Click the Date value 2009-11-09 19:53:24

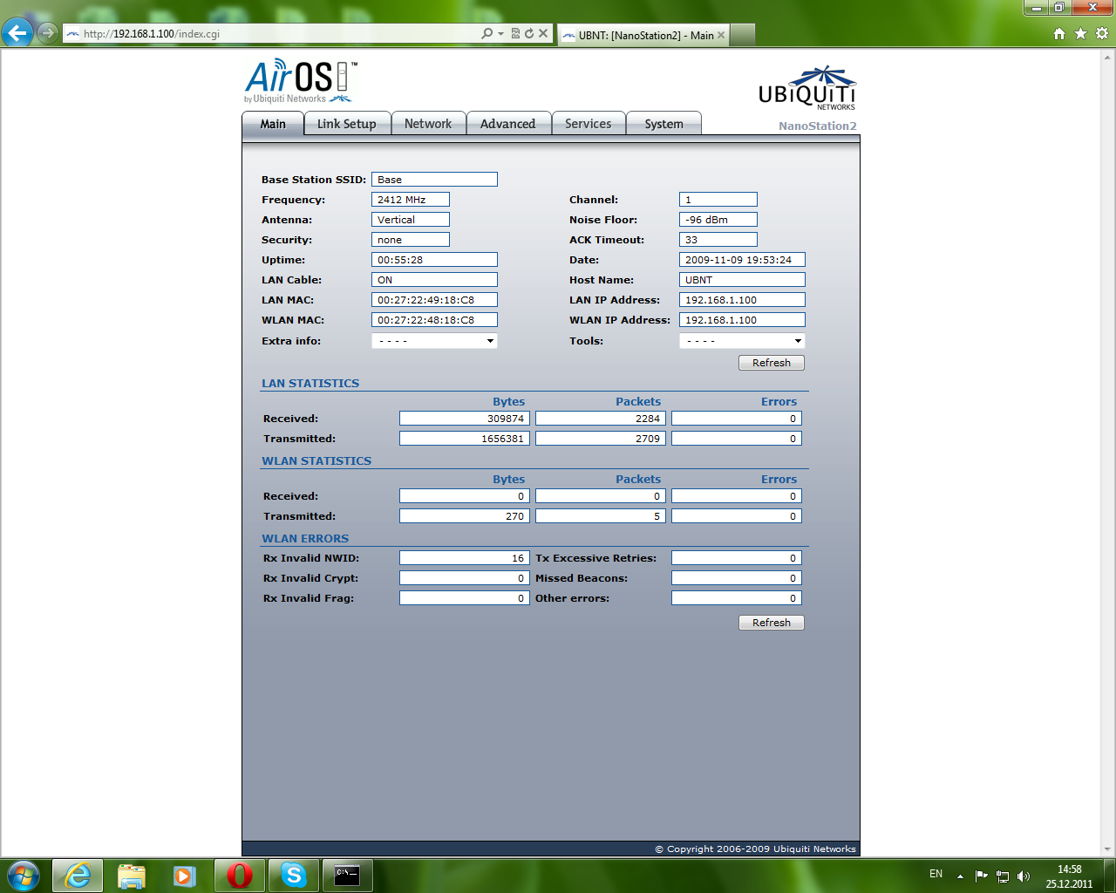tap(742, 260)
